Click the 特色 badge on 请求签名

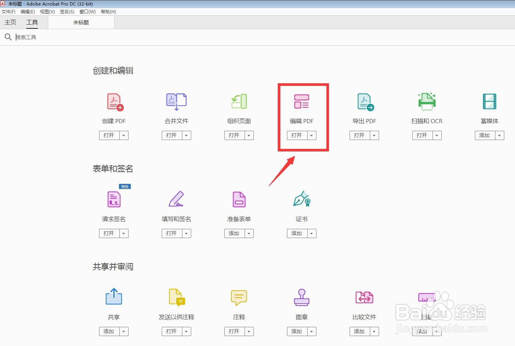pos(125,186)
